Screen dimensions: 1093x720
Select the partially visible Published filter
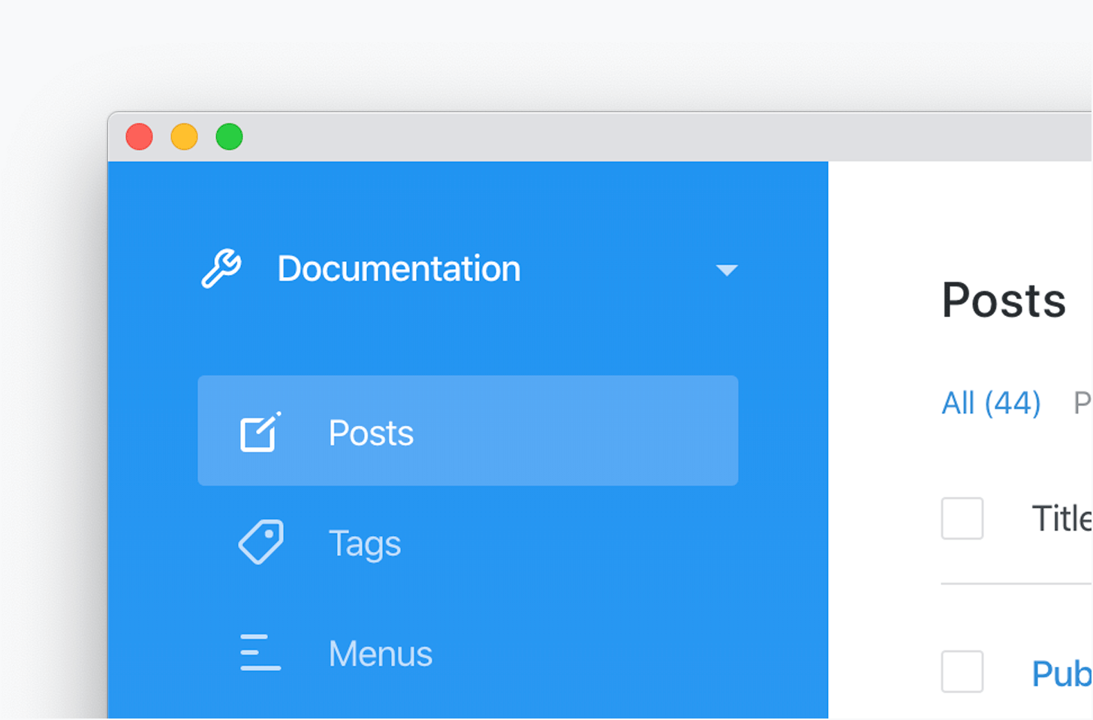tap(1082, 403)
